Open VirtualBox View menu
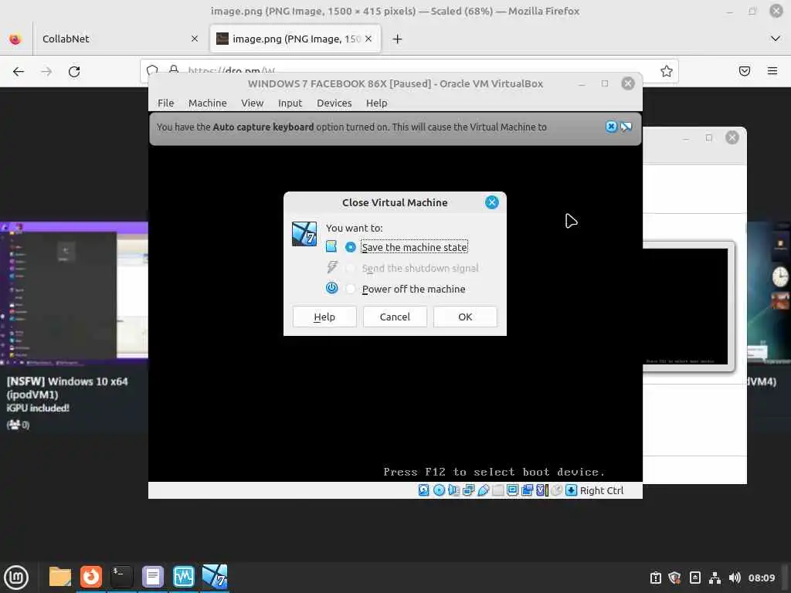791x593 pixels. click(253, 103)
